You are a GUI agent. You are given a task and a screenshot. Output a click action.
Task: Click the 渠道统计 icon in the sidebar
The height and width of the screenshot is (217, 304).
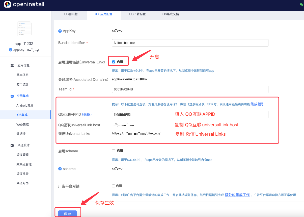pos(12,145)
